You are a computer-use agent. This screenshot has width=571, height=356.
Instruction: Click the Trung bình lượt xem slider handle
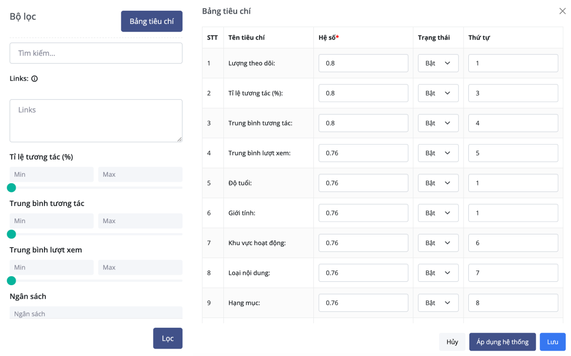coord(11,281)
